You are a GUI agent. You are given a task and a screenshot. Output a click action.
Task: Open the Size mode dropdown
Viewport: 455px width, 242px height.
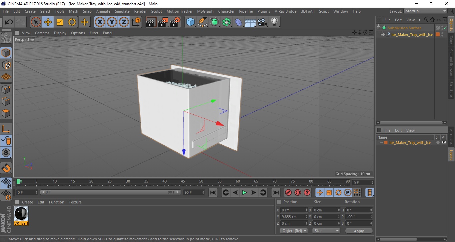[326, 231]
